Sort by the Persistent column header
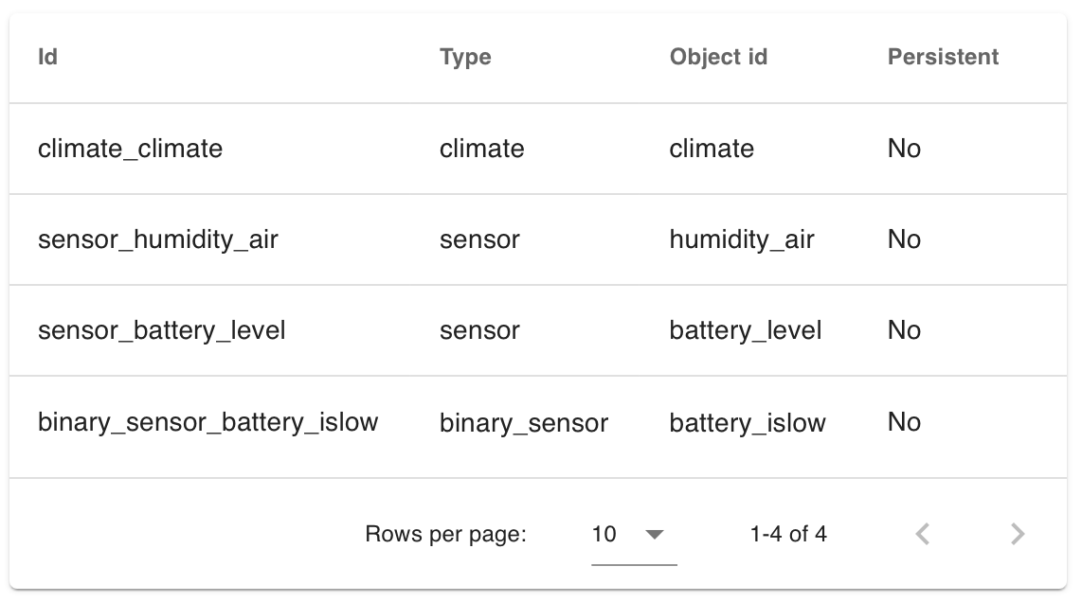 pyautogui.click(x=943, y=57)
